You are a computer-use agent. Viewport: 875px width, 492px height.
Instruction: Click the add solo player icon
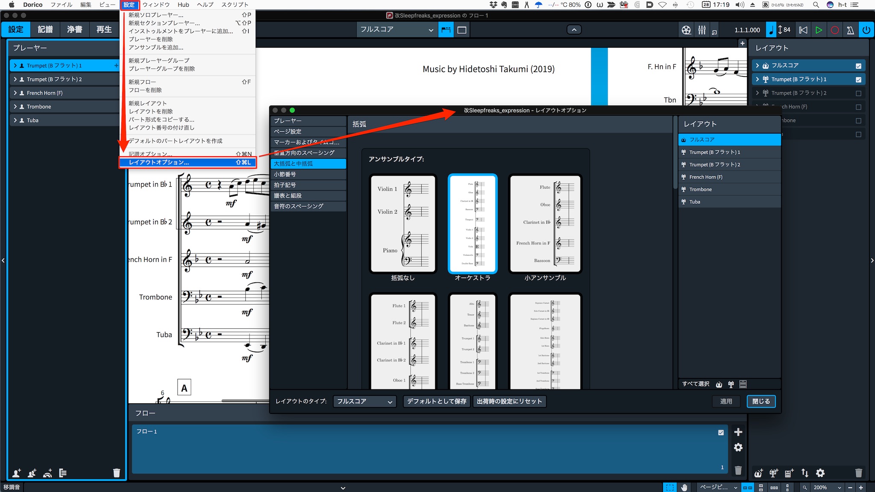tap(16, 473)
